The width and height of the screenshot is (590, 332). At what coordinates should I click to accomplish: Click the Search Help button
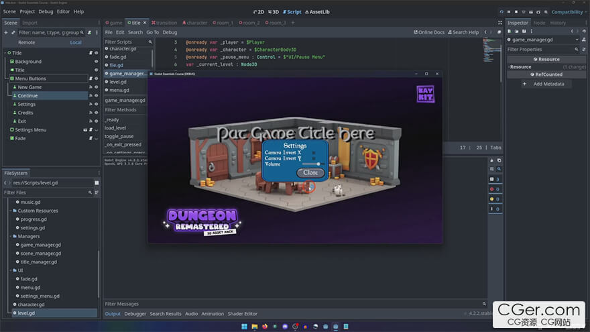tap(463, 32)
